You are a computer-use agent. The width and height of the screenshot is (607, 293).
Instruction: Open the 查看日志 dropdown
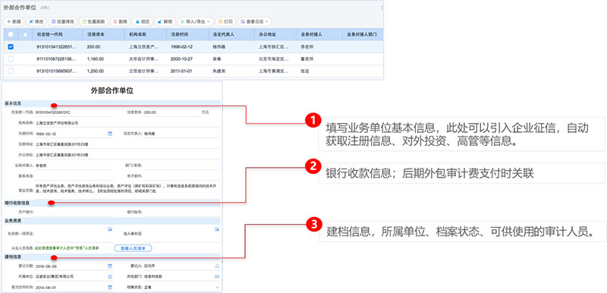254,22
